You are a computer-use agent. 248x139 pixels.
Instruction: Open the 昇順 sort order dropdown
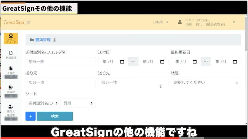78,103
